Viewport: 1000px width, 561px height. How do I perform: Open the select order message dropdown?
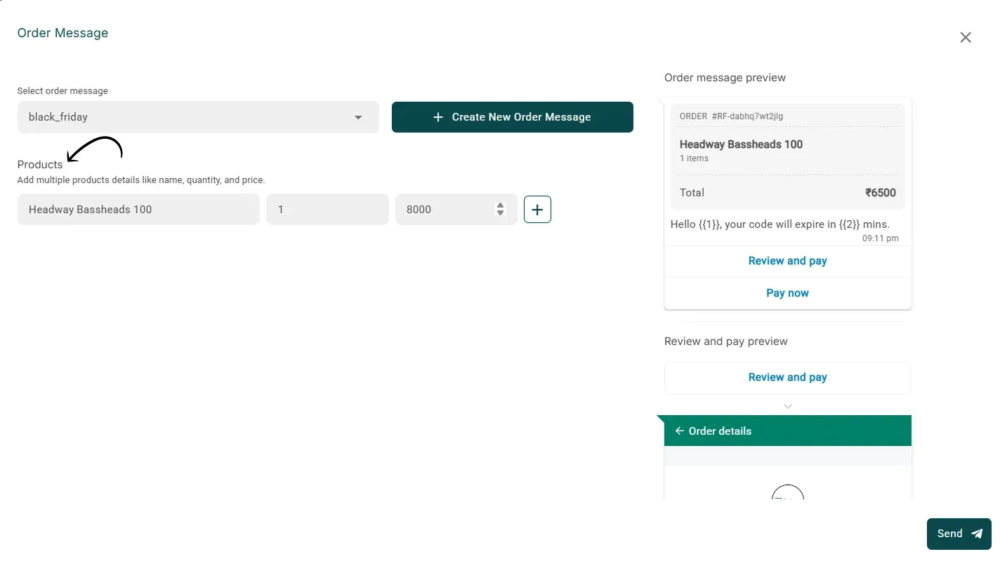coord(198,117)
